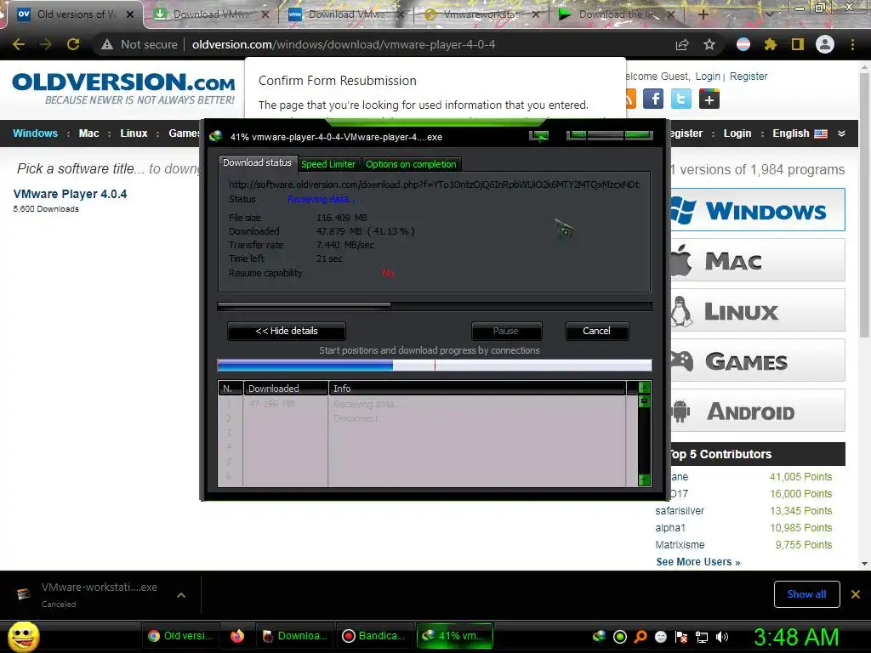The height and width of the screenshot is (653, 871).
Task: Open the Chrome three-dot menu
Action: coord(852,44)
